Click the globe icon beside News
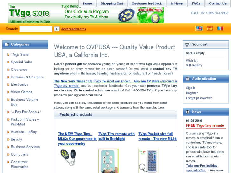231x173 pixels. pos(187,112)
